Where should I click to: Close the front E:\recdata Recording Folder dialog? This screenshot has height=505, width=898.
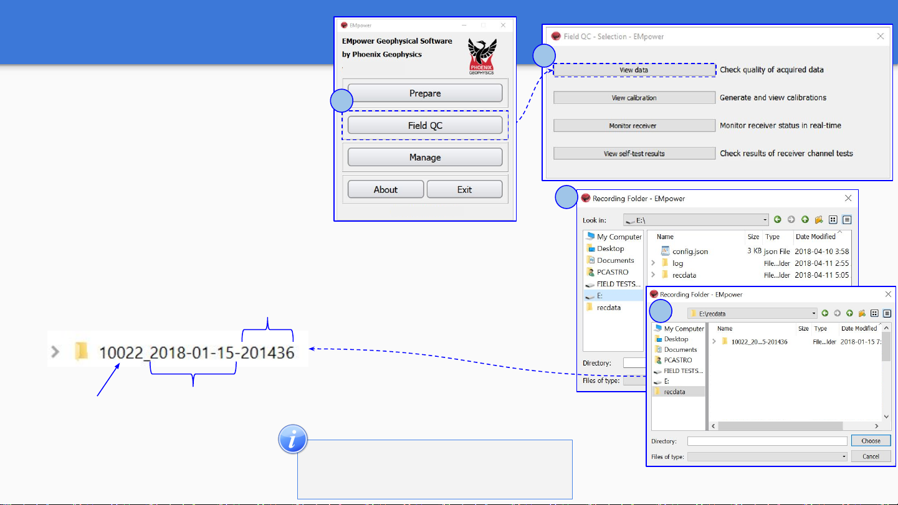pyautogui.click(x=888, y=295)
